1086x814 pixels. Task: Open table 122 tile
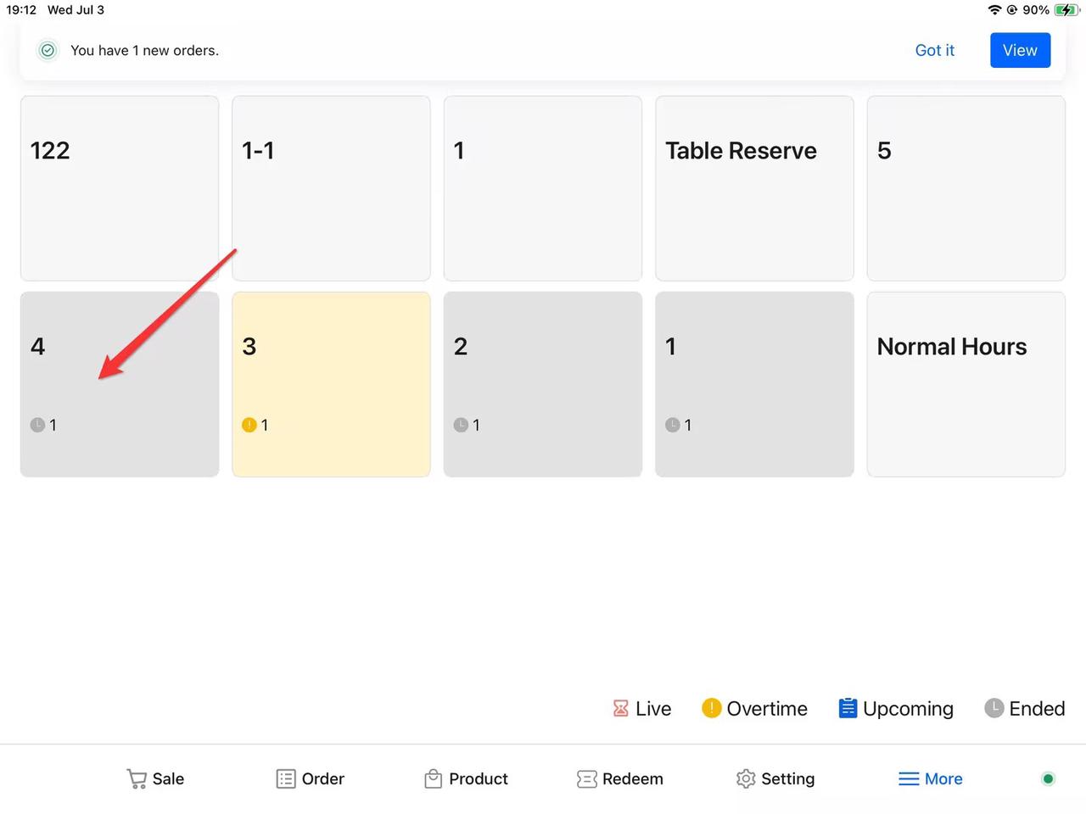(120, 188)
